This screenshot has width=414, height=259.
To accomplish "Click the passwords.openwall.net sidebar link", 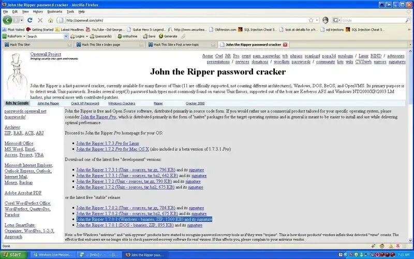I will 25,111.
